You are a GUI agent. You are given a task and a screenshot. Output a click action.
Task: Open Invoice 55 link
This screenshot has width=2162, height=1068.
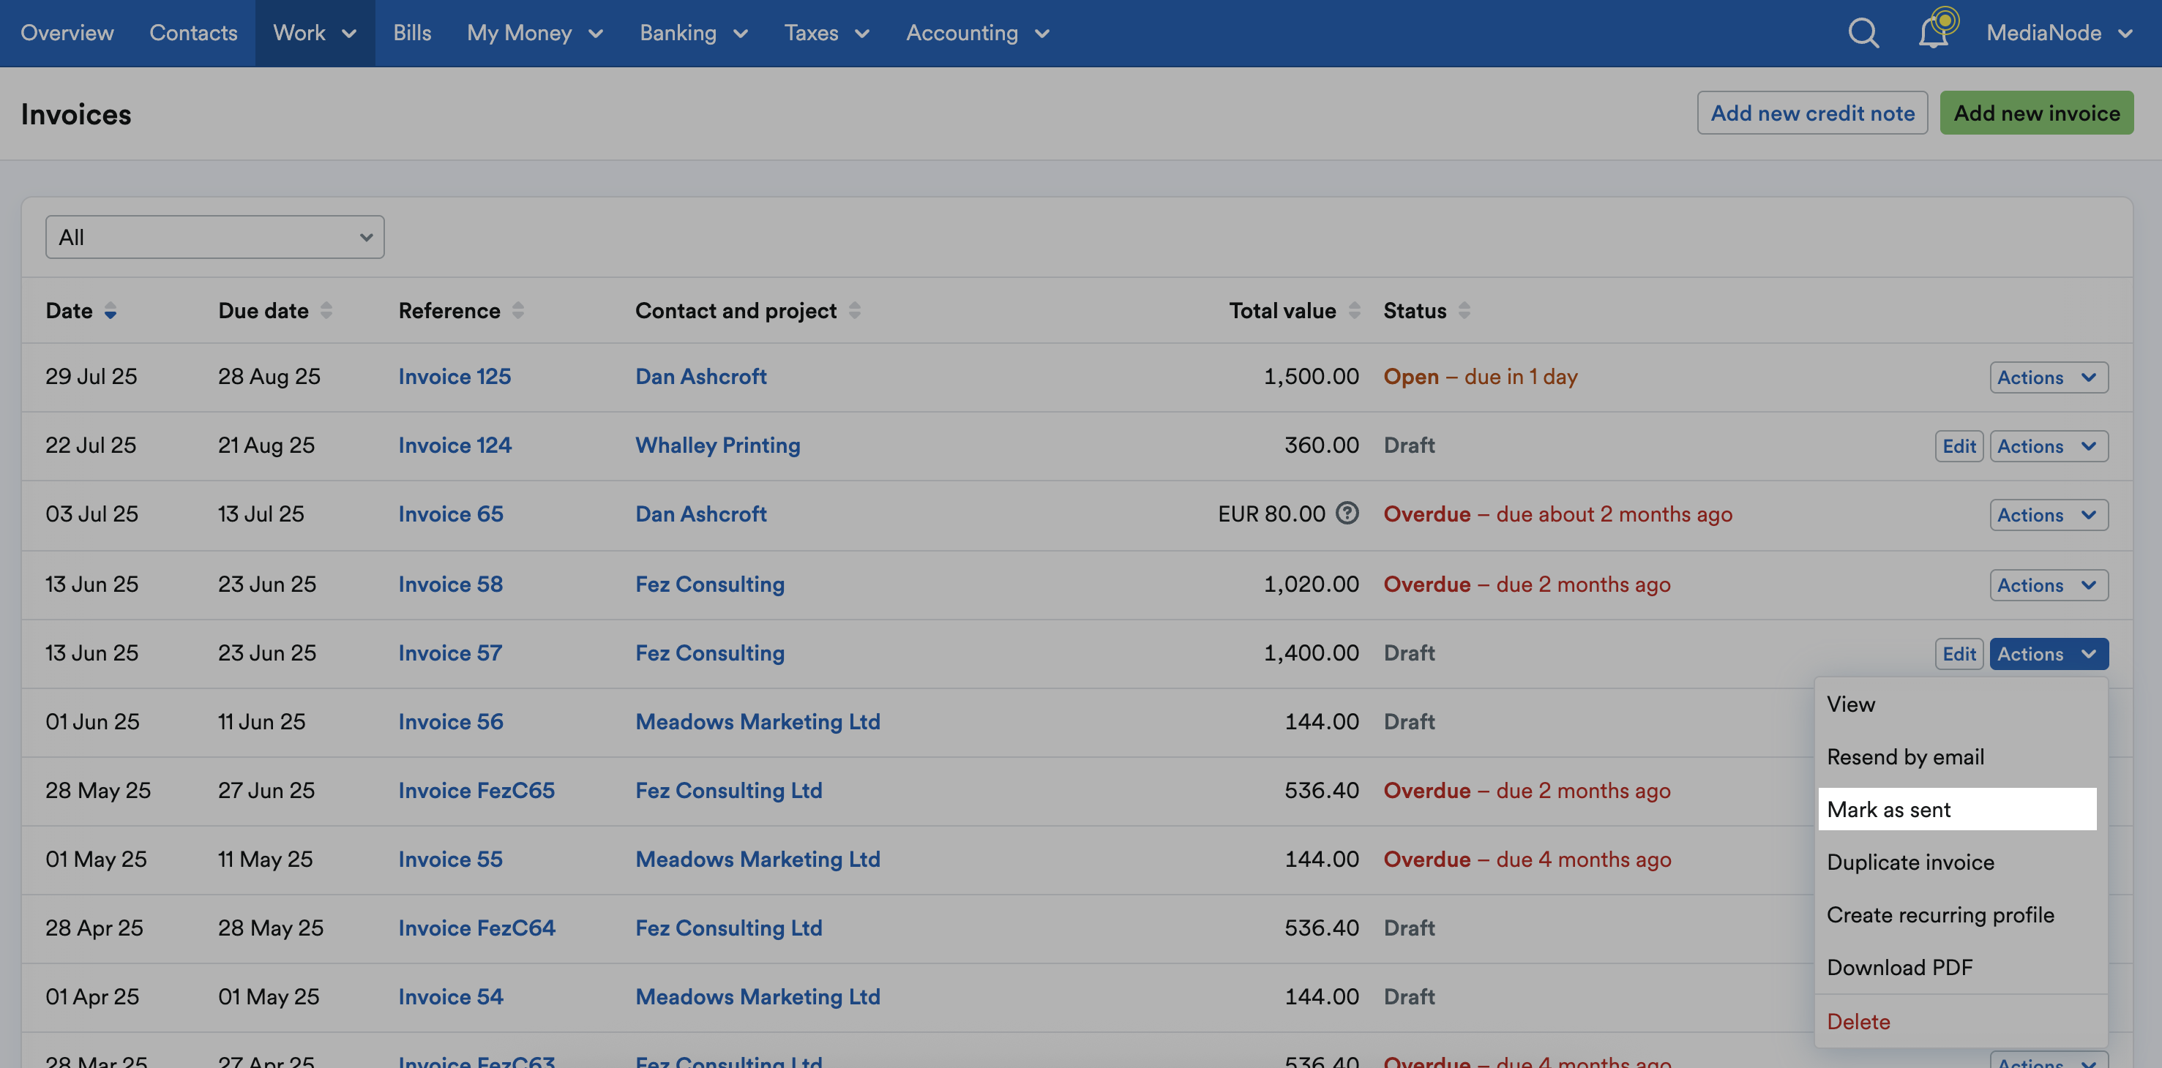(451, 860)
